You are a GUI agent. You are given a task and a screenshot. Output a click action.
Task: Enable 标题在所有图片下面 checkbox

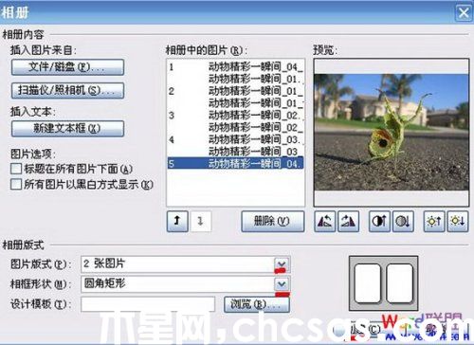[16, 169]
